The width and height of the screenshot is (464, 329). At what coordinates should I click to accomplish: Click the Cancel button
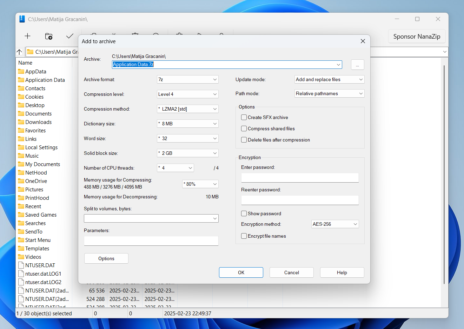292,272
